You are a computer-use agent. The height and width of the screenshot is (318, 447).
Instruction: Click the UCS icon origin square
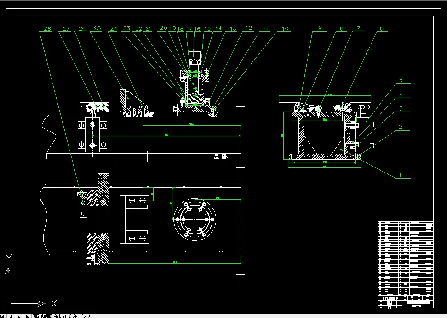click(x=8, y=304)
